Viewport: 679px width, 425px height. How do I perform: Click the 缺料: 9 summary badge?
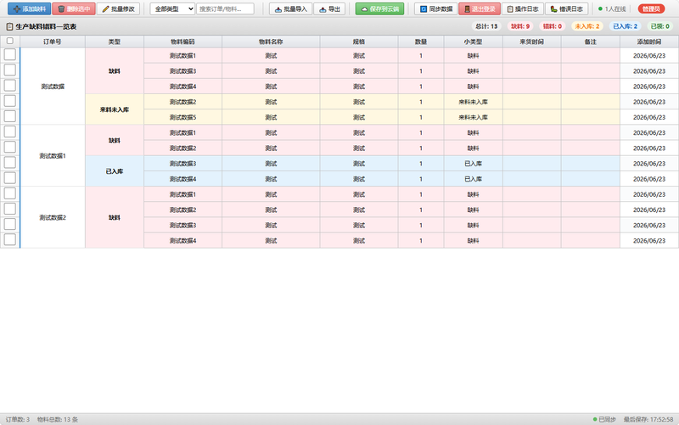click(520, 26)
